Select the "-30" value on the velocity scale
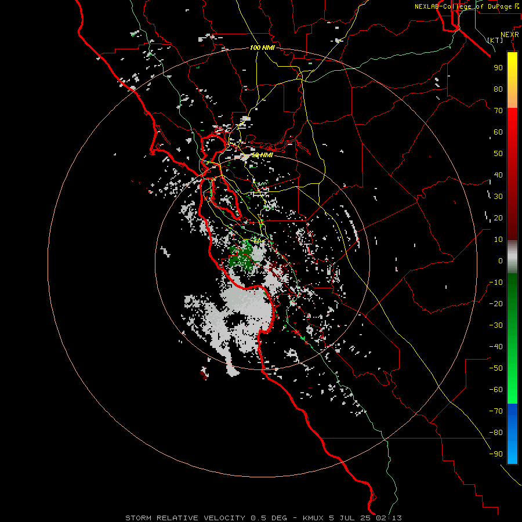 496,325
